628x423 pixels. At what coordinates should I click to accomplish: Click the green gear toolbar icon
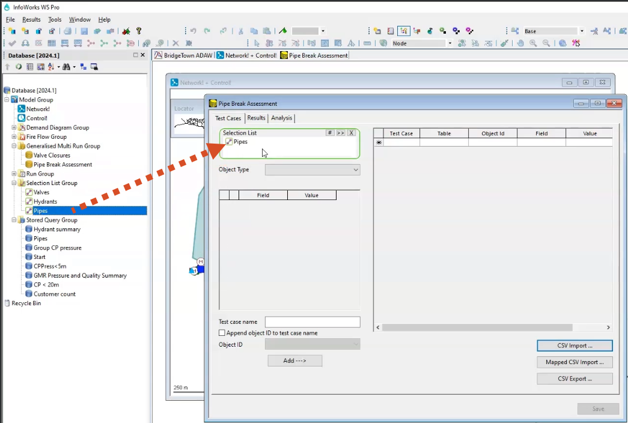(443, 31)
